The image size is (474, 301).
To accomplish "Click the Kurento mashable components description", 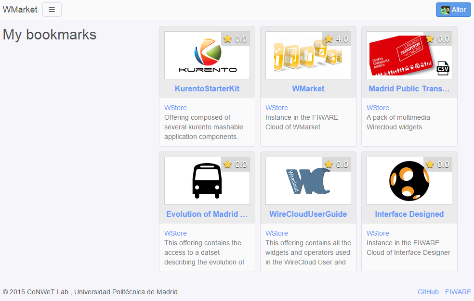I will pyautogui.click(x=204, y=127).
